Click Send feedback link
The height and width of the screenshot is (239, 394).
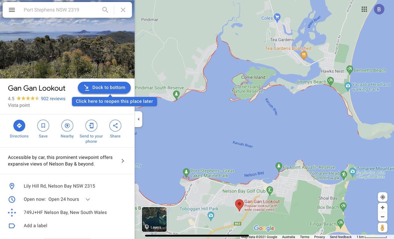pyautogui.click(x=340, y=237)
